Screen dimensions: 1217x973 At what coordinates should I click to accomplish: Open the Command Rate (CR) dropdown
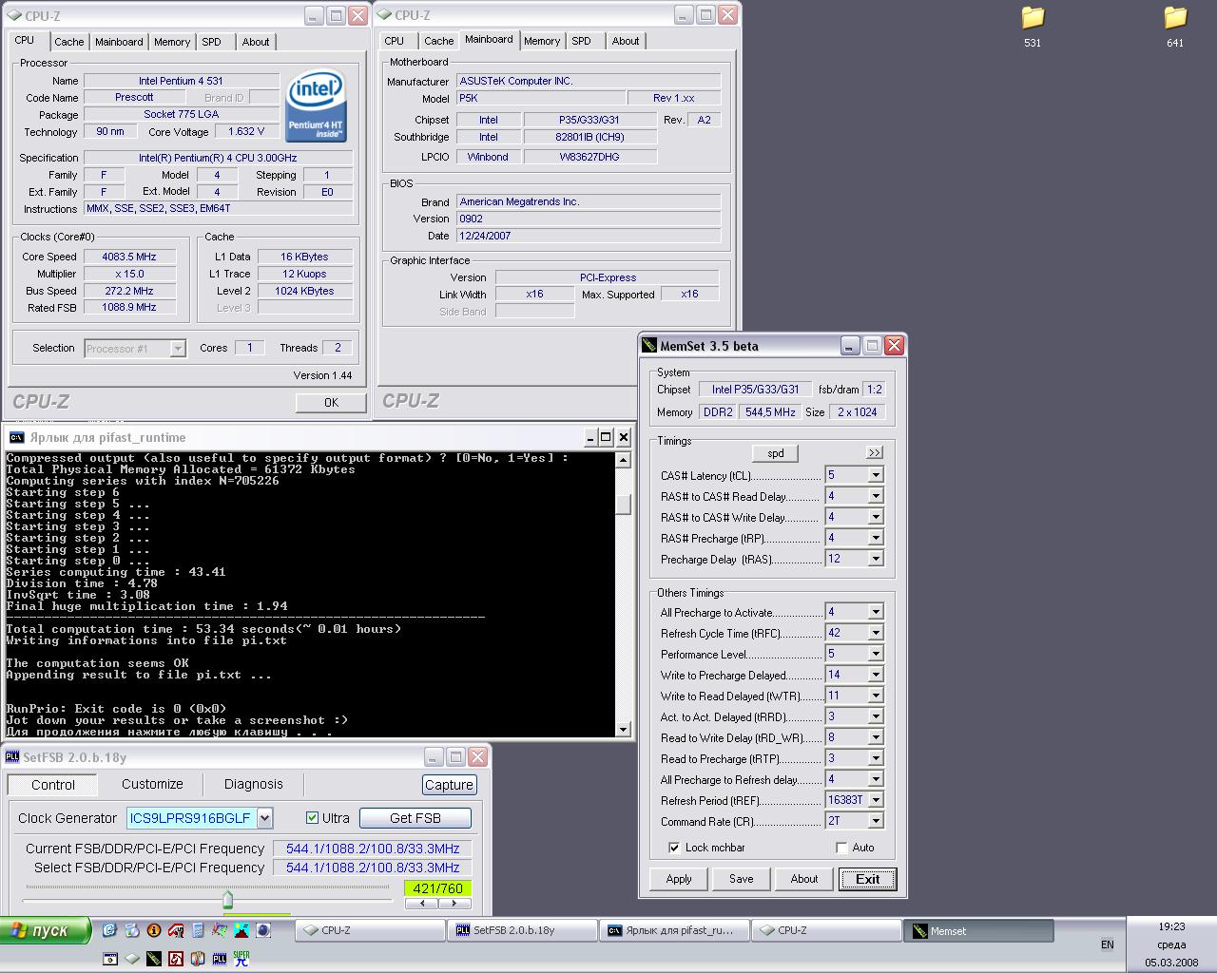[876, 821]
